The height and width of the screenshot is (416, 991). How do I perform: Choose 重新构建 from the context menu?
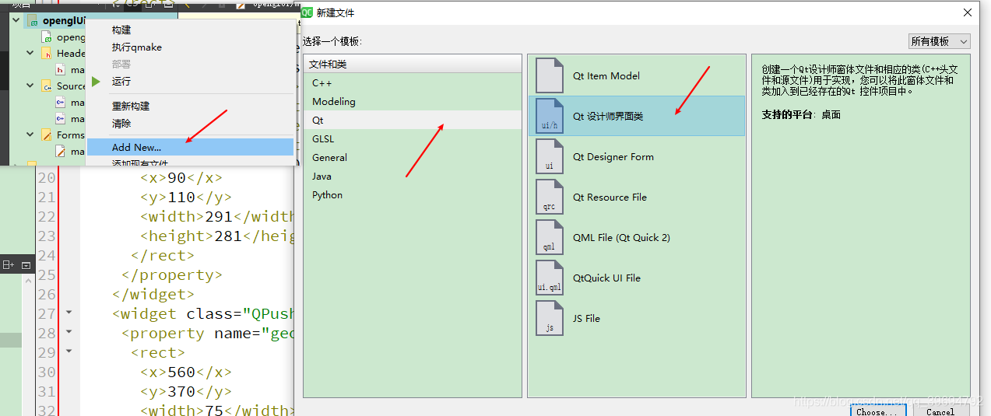click(131, 106)
